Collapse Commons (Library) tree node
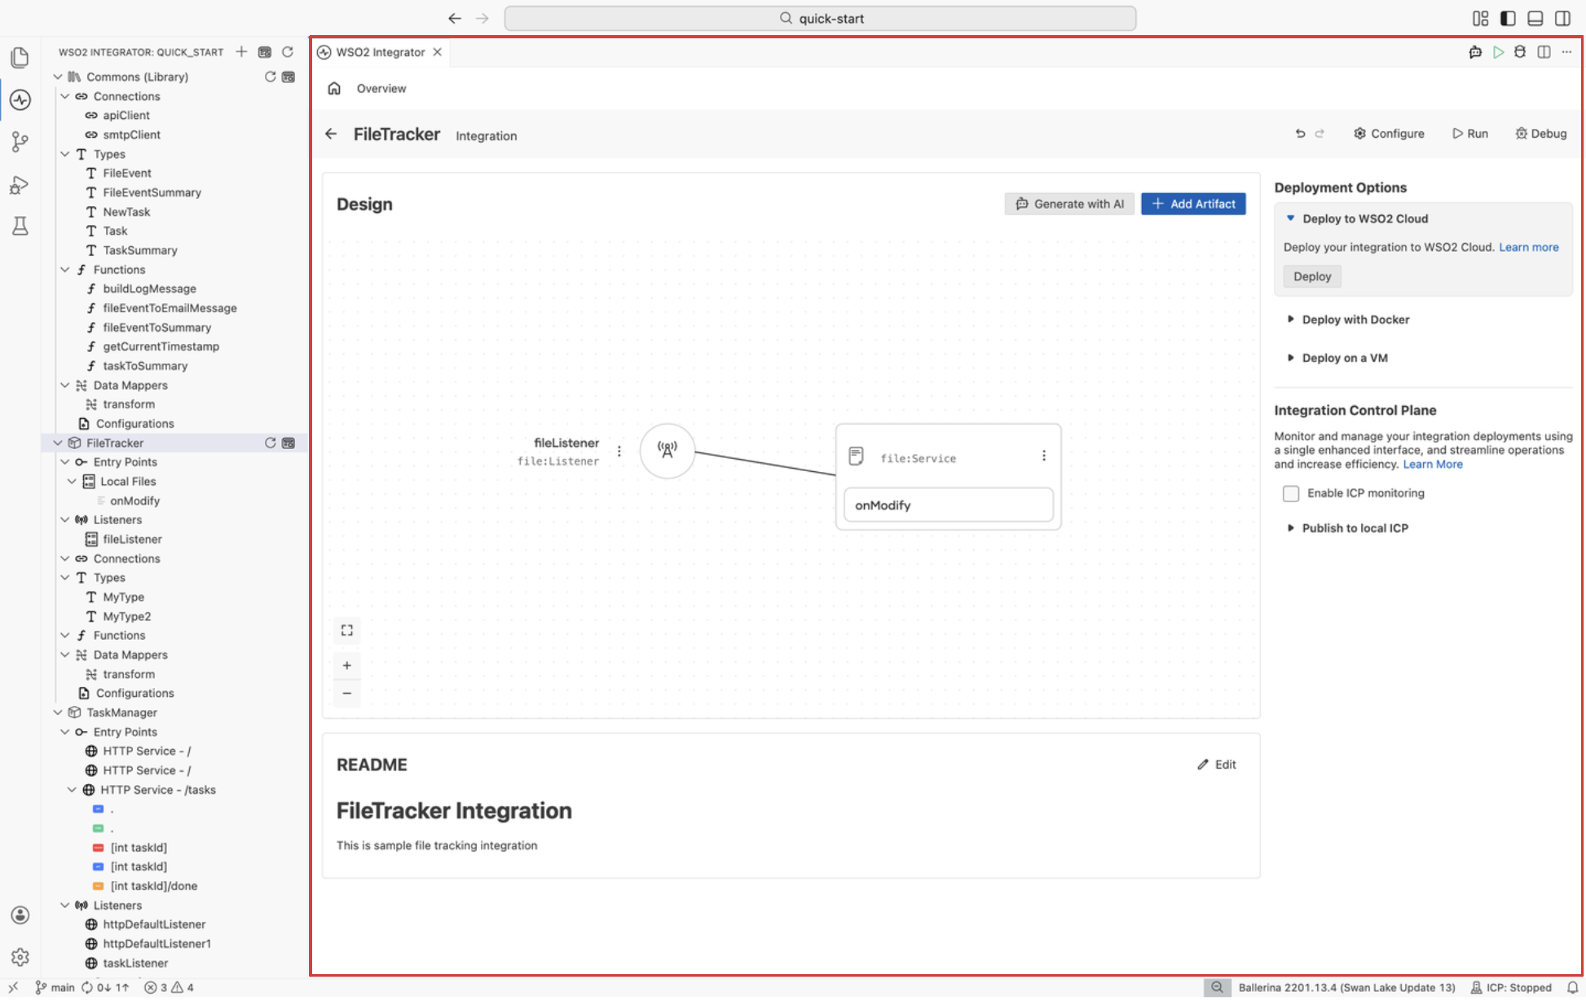1586x1001 pixels. 58,77
